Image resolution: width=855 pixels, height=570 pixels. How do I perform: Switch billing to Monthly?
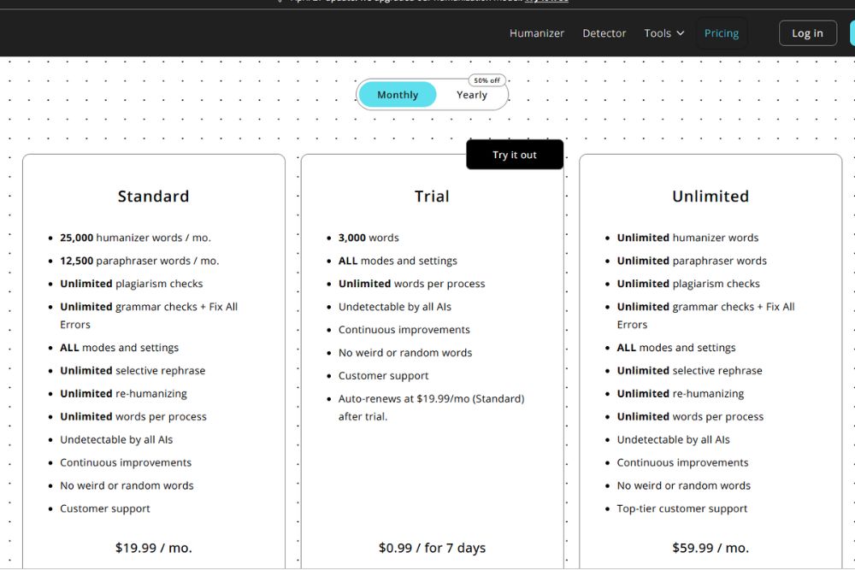pyautogui.click(x=398, y=95)
